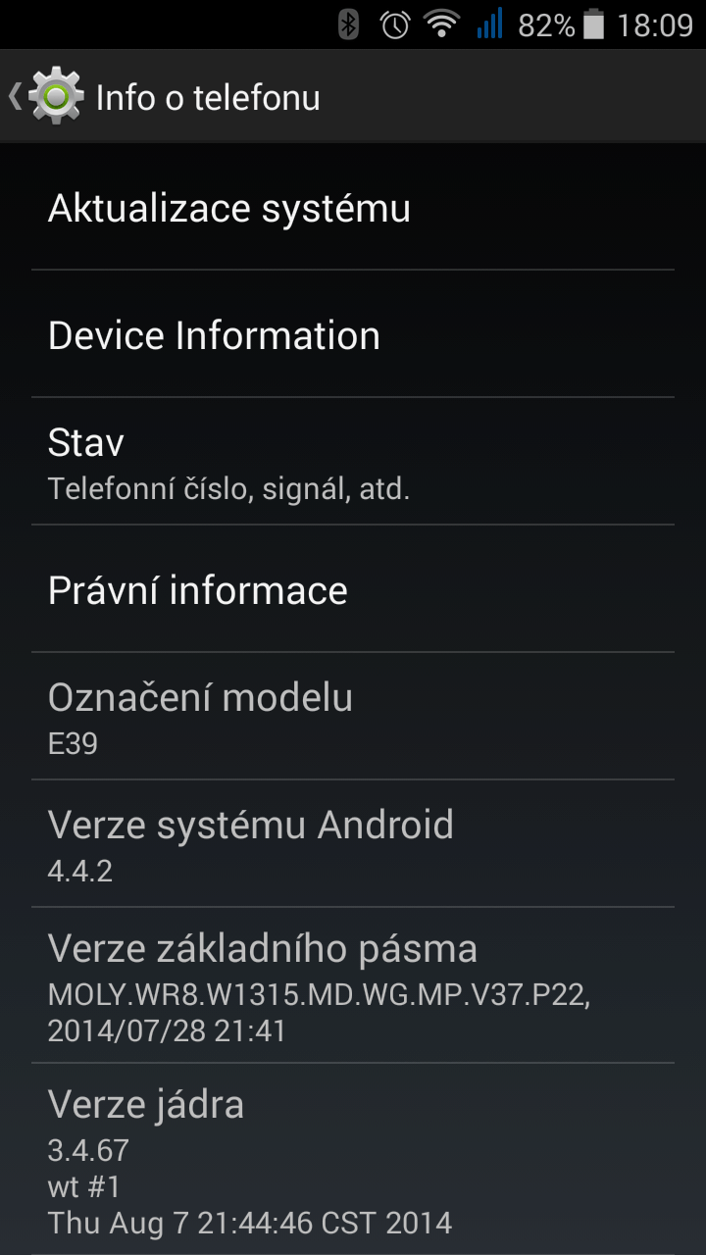Screen dimensions: 706x1255
Task: Tap the battery icon in status bar
Action: click(x=593, y=25)
